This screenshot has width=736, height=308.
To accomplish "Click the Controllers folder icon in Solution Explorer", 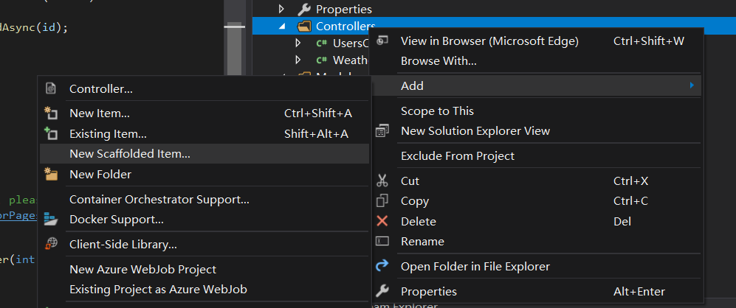I will [304, 27].
